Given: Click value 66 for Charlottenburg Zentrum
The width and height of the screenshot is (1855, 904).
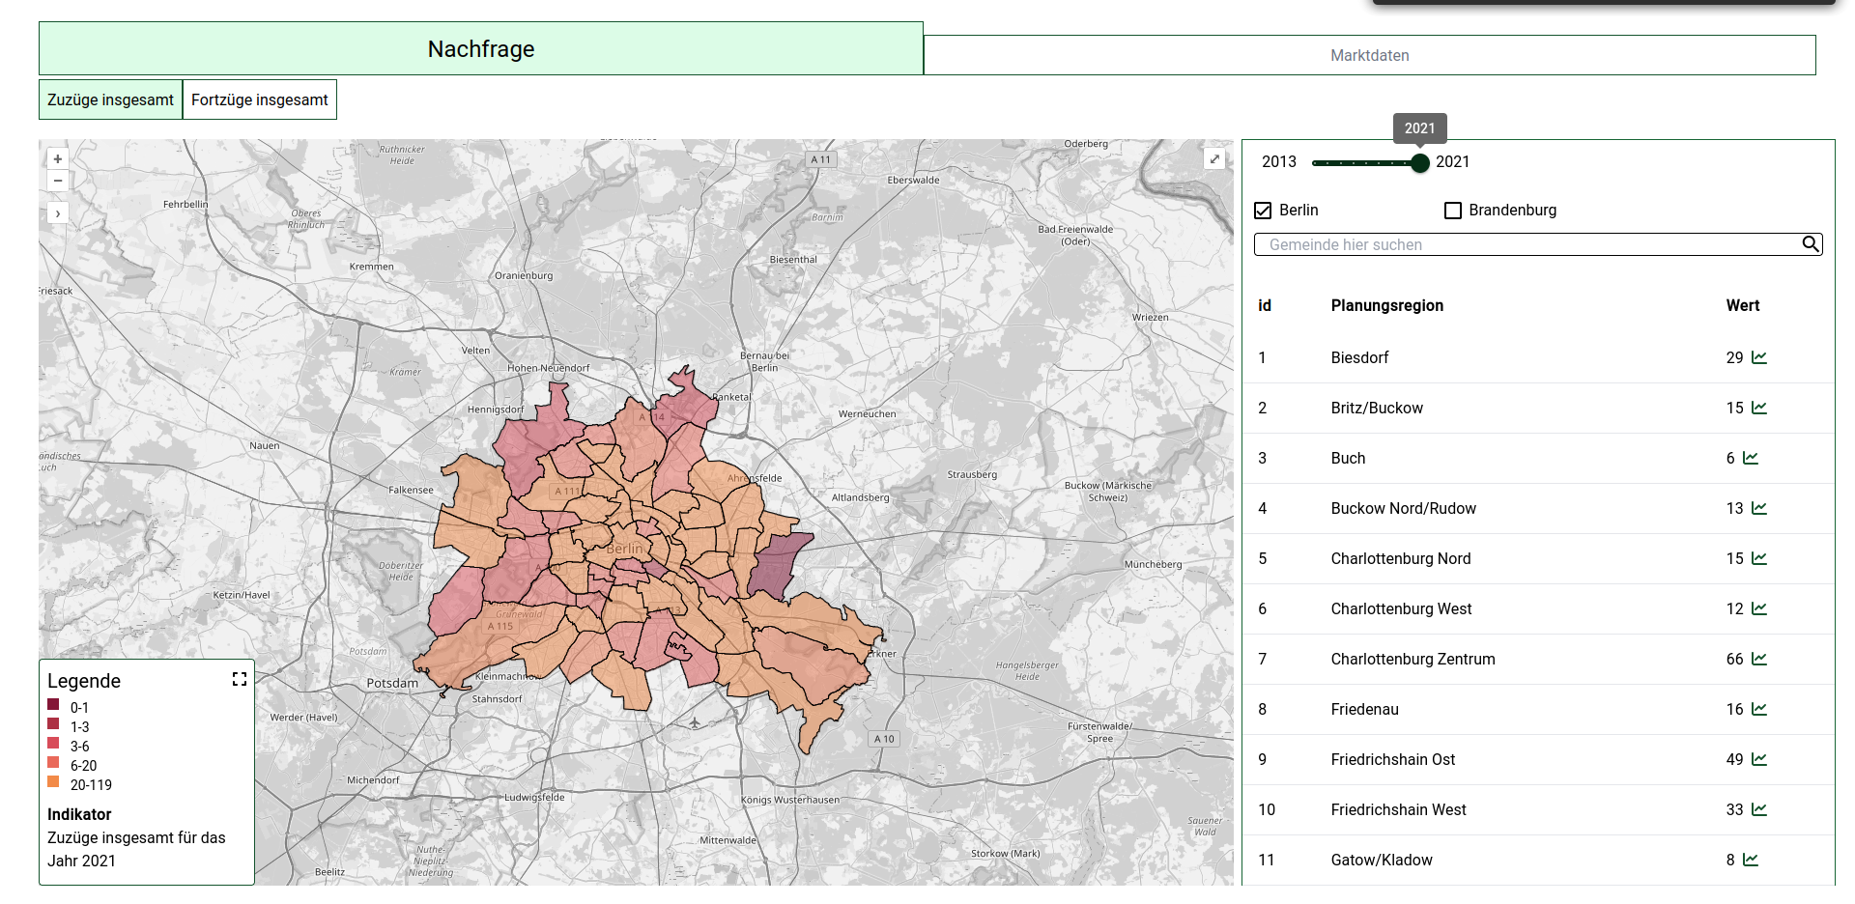Looking at the screenshot, I should (1734, 659).
